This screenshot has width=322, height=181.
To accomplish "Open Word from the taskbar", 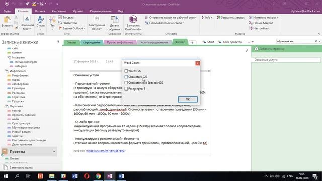I will click(x=121, y=176).
